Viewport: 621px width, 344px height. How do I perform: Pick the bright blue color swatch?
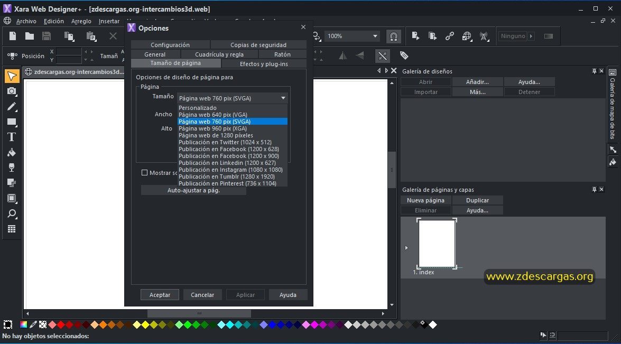point(272,324)
